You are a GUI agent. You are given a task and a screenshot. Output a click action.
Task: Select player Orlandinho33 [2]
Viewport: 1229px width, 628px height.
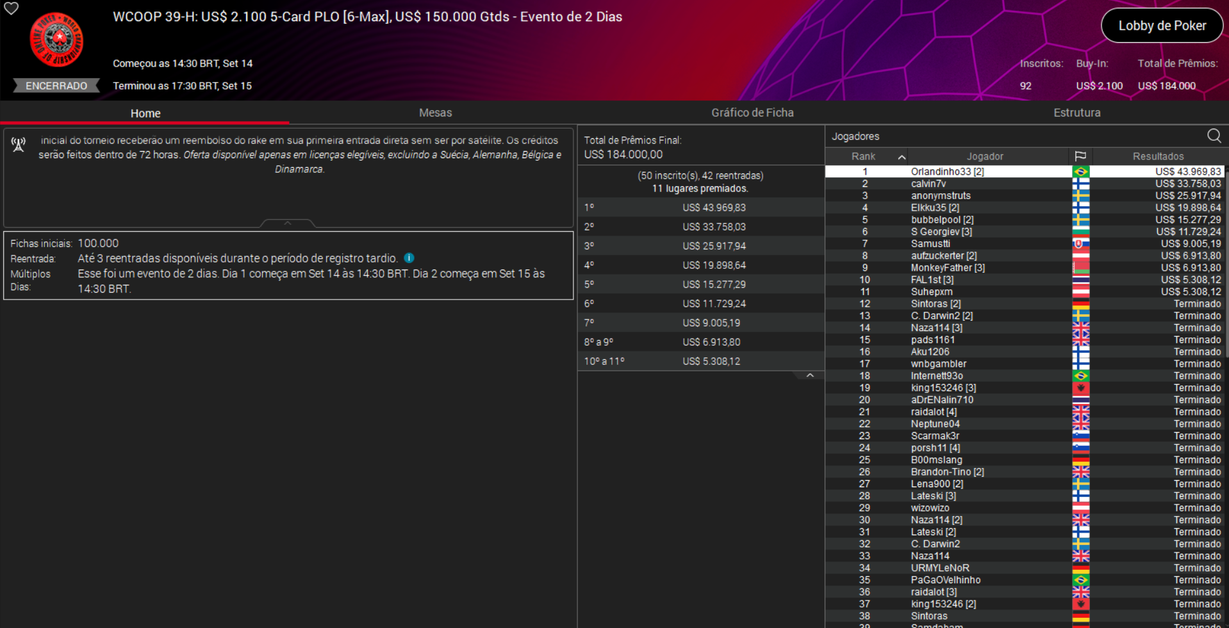(x=1025, y=172)
